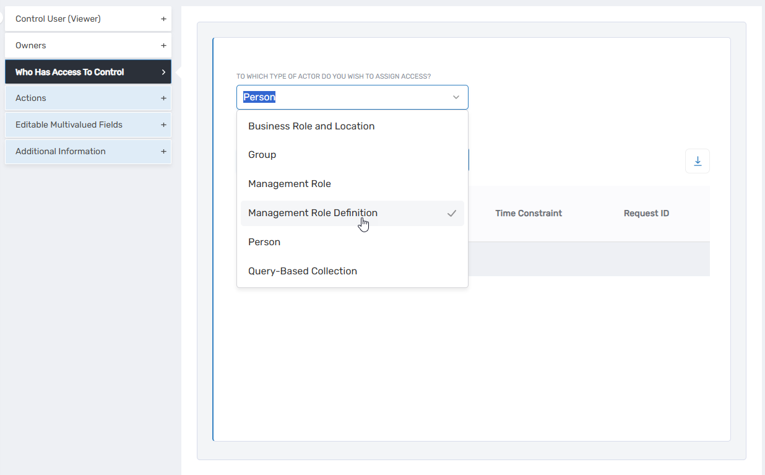This screenshot has width=765, height=475.
Task: Click the plus icon beside Owners
Action: click(163, 46)
